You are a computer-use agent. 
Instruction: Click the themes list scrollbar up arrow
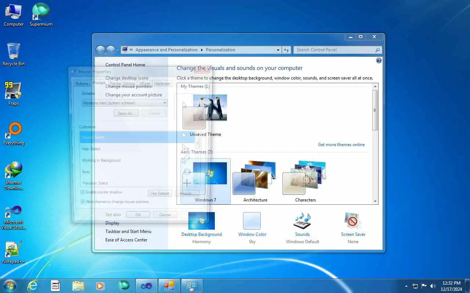pos(375,86)
